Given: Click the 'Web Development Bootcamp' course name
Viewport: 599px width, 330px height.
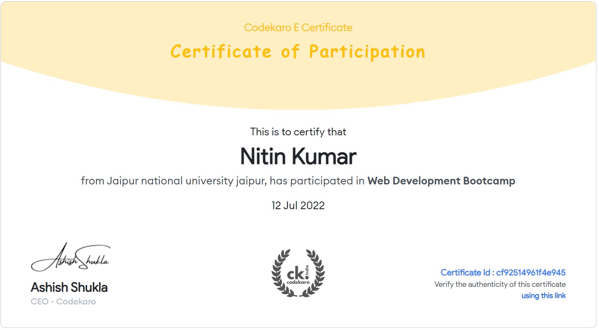Looking at the screenshot, I should tap(441, 181).
